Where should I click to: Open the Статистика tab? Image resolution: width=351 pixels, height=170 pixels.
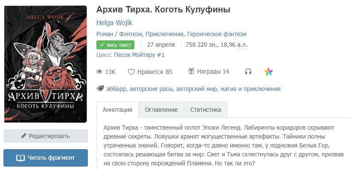pos(206,110)
